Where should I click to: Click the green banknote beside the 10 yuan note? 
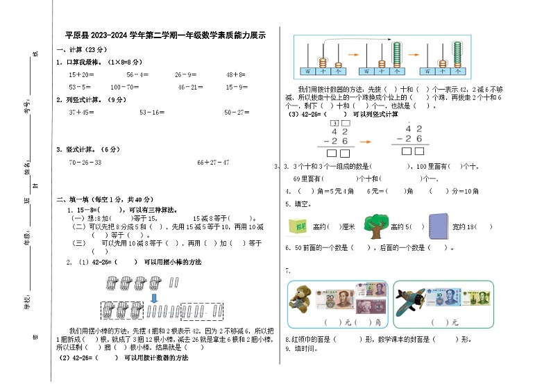(x=476, y=298)
